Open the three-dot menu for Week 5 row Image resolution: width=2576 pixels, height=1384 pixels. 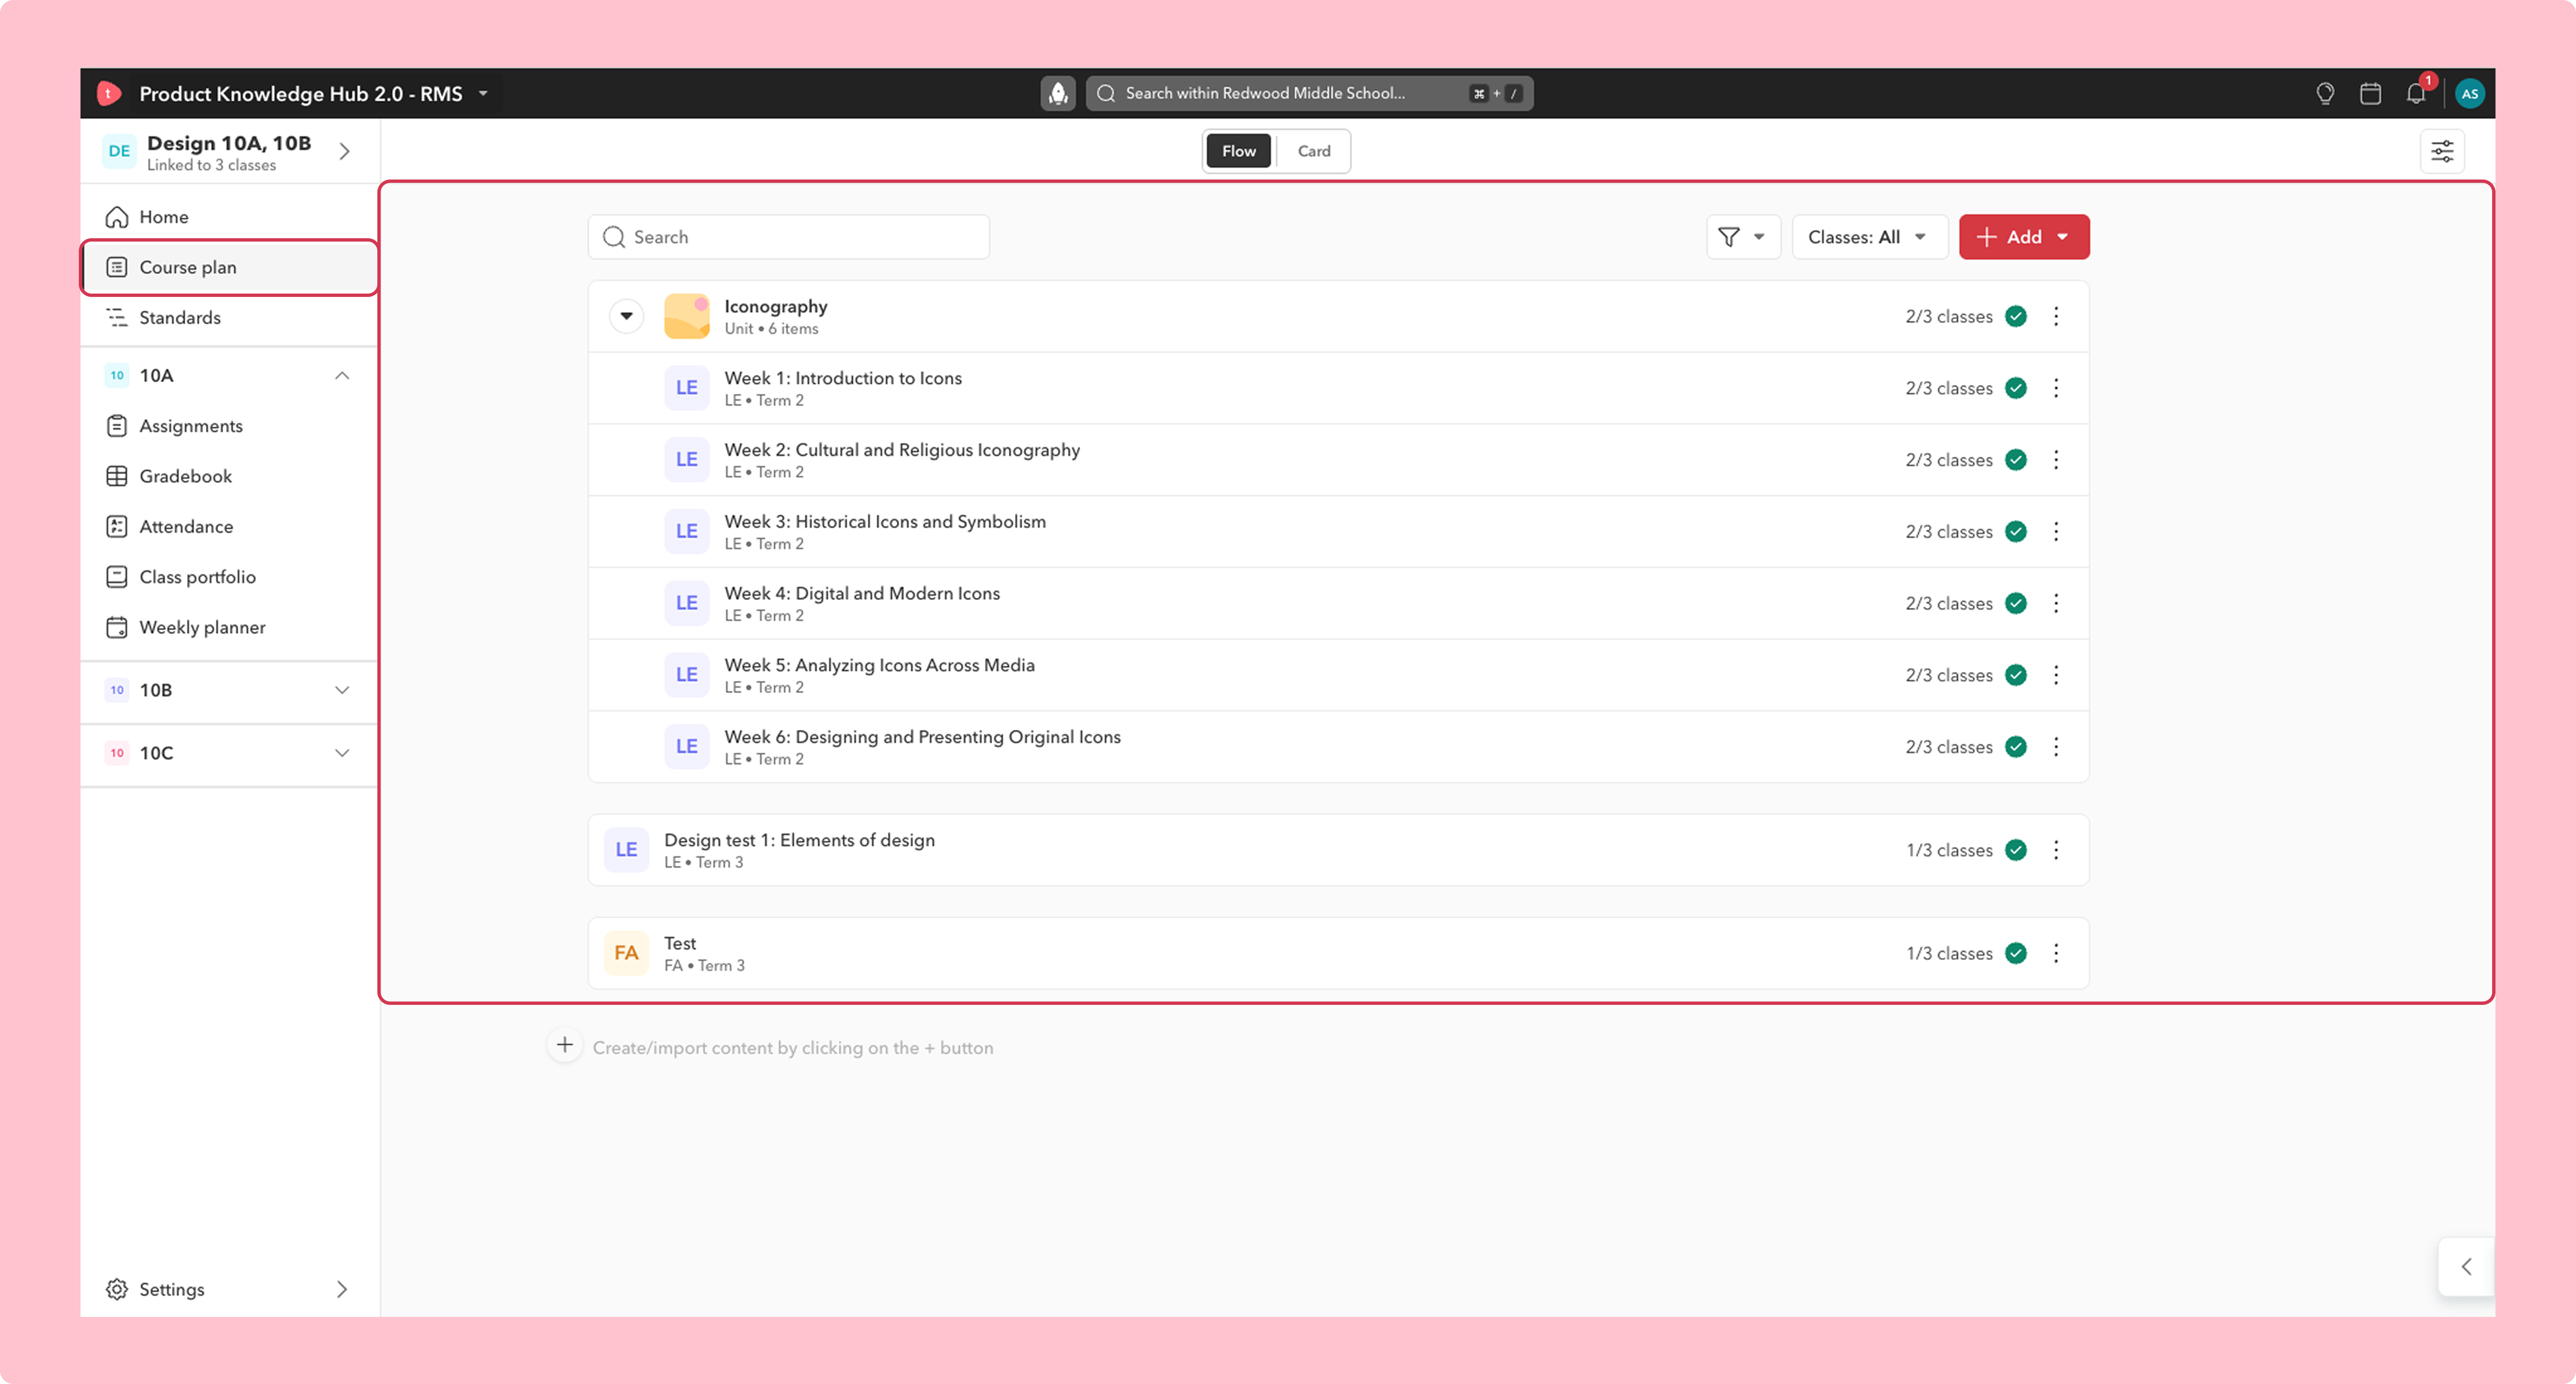2056,675
